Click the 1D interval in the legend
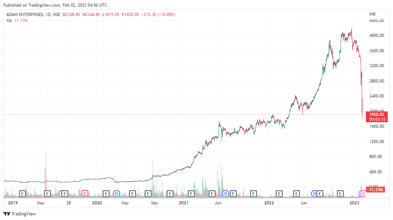393x220 pixels. coord(48,15)
